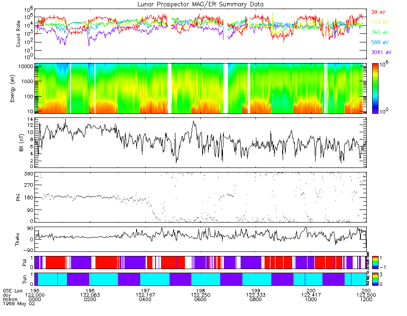
Task: Click the time label '1000'
Action: click(311, 299)
